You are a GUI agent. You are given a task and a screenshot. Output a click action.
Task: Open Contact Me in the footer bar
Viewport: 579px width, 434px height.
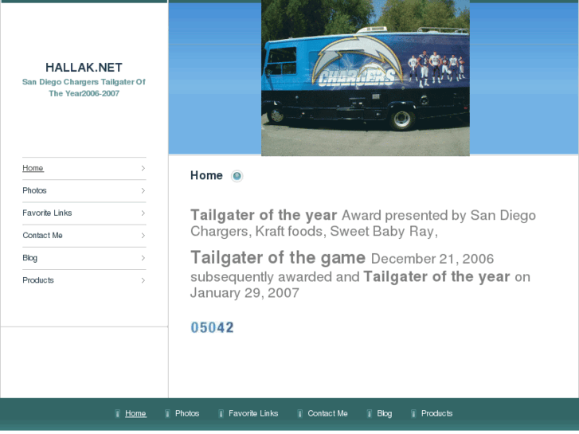[x=327, y=413]
